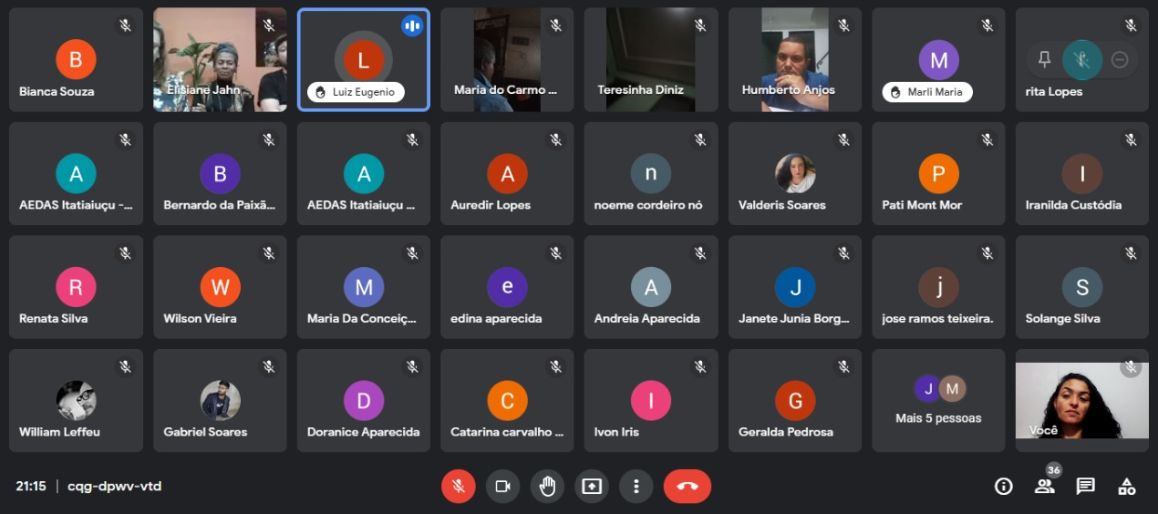
Task: Raise your hand in the meeting
Action: click(547, 486)
